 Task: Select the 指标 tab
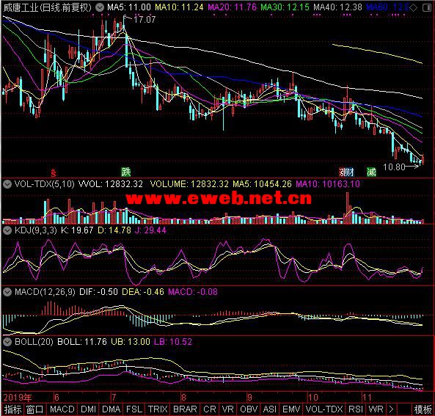tap(12, 409)
